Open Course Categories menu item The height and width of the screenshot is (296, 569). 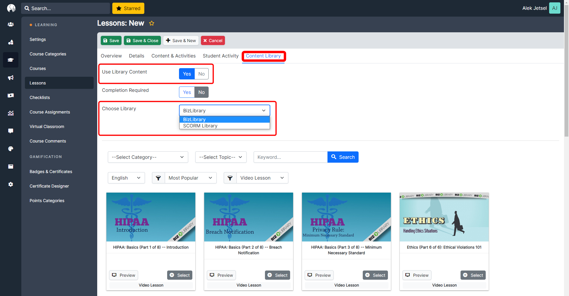pos(59,54)
